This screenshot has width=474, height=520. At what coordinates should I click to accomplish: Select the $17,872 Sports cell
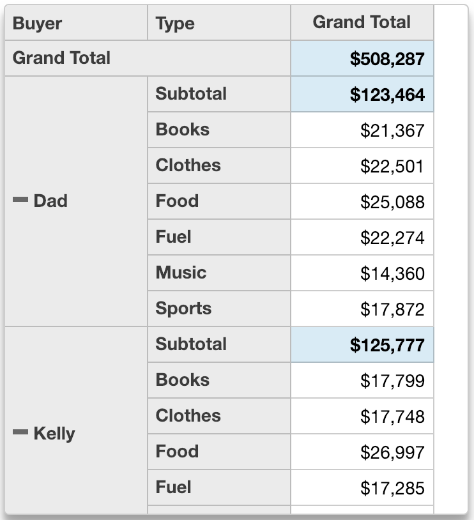(x=392, y=310)
